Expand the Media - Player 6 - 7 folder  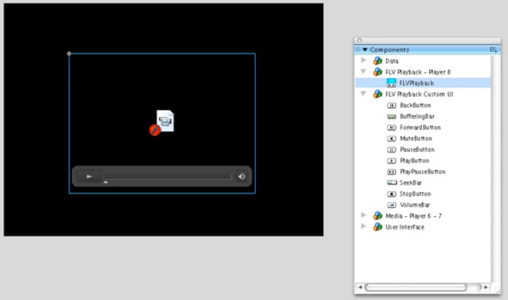(365, 215)
